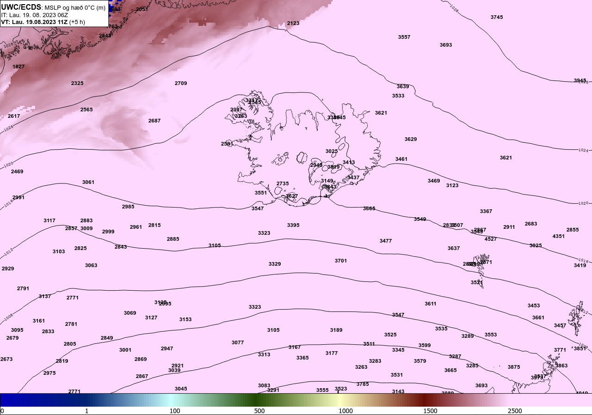
Task: Click the map value 2735 over Iceland
Action: 283,183
